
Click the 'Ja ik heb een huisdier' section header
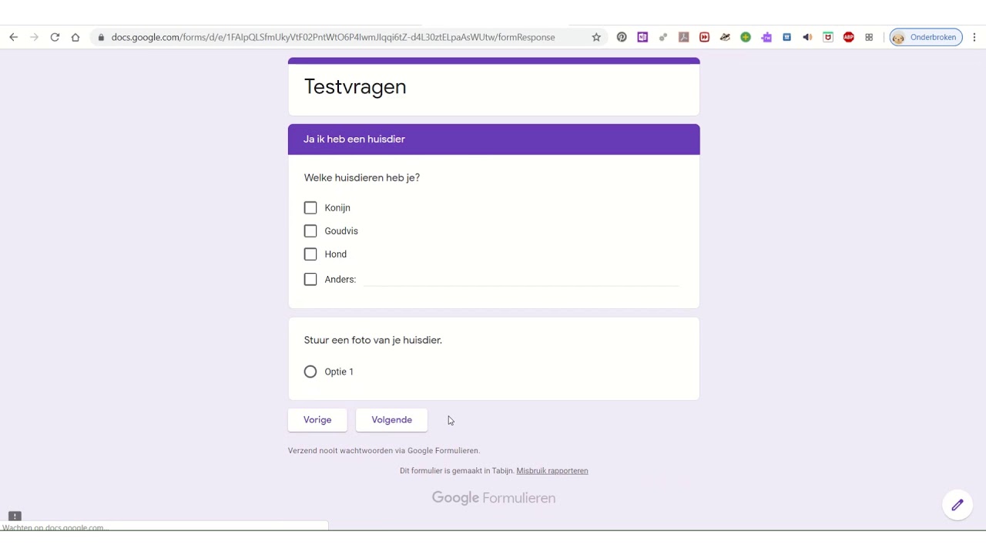tap(494, 140)
